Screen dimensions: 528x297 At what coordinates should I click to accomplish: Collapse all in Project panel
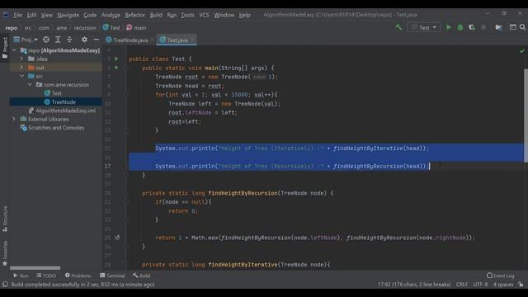click(x=69, y=40)
